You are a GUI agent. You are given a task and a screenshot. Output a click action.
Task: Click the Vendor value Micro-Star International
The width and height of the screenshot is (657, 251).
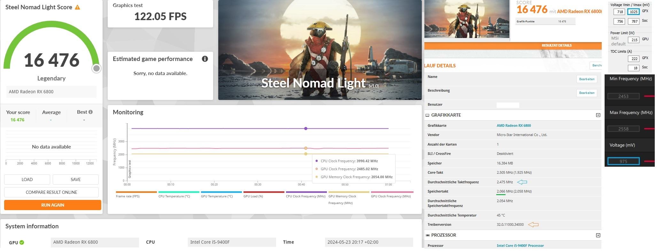[x=522, y=135]
